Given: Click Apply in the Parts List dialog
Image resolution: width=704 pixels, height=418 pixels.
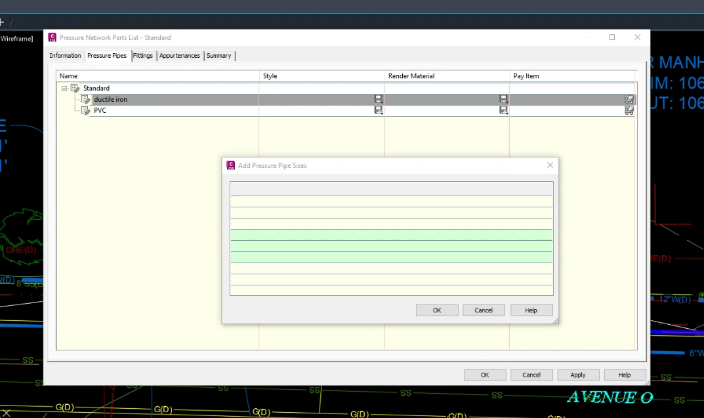Looking at the screenshot, I should 578,375.
